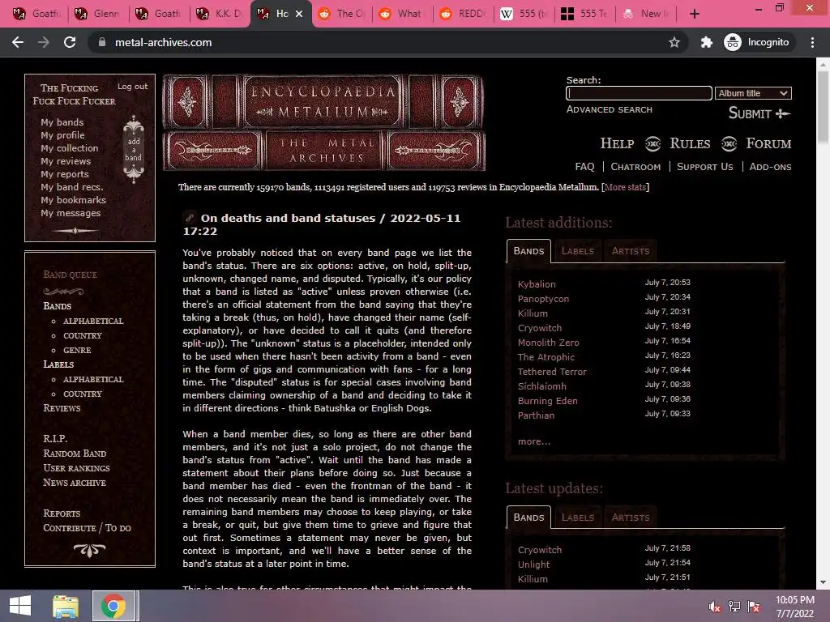This screenshot has width=830, height=622.
Task: Click the add a band ornament
Action: [134, 149]
